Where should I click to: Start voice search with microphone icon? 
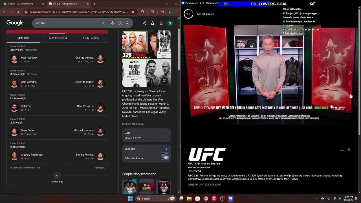tap(113, 23)
